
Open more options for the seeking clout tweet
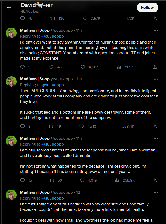tap(156, 138)
